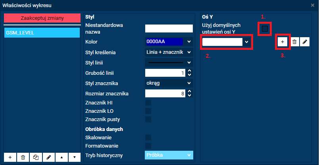Edit the selected series with pencil icon
Screen dimensions: 319x165
click(48, 157)
